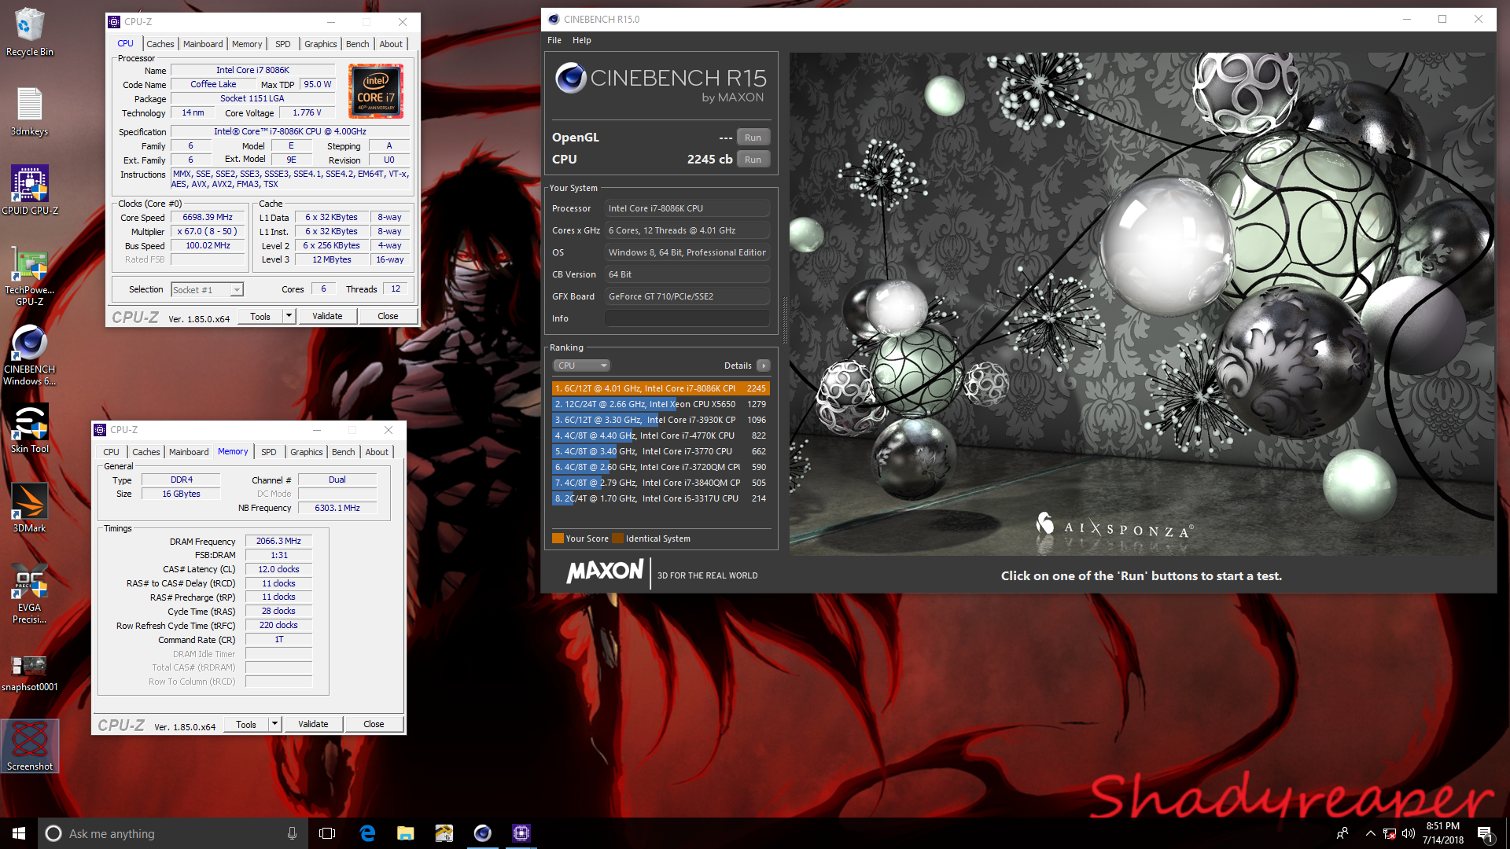This screenshot has height=849, width=1510.
Task: Open Task View on the taskbar
Action: coord(327,833)
